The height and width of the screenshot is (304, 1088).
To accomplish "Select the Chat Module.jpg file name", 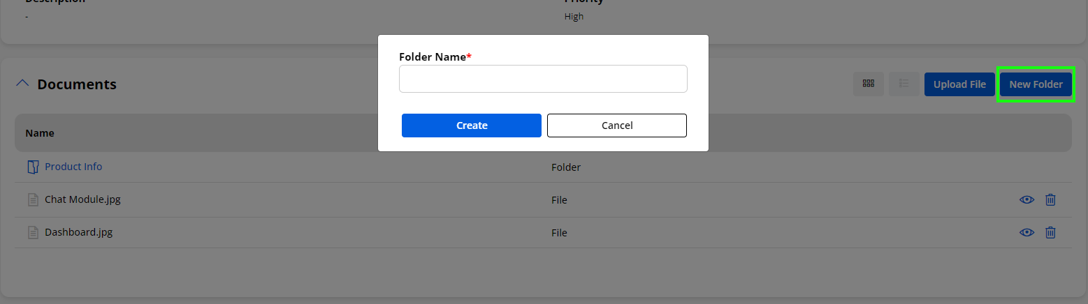I will pos(82,199).
